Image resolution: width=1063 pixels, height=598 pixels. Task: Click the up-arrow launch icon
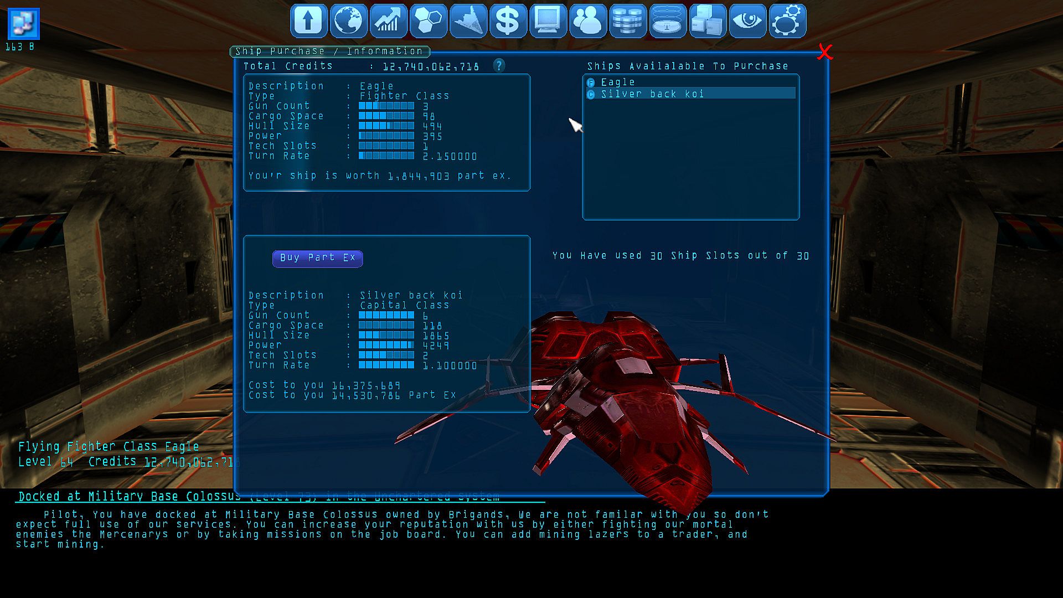pos(308,21)
